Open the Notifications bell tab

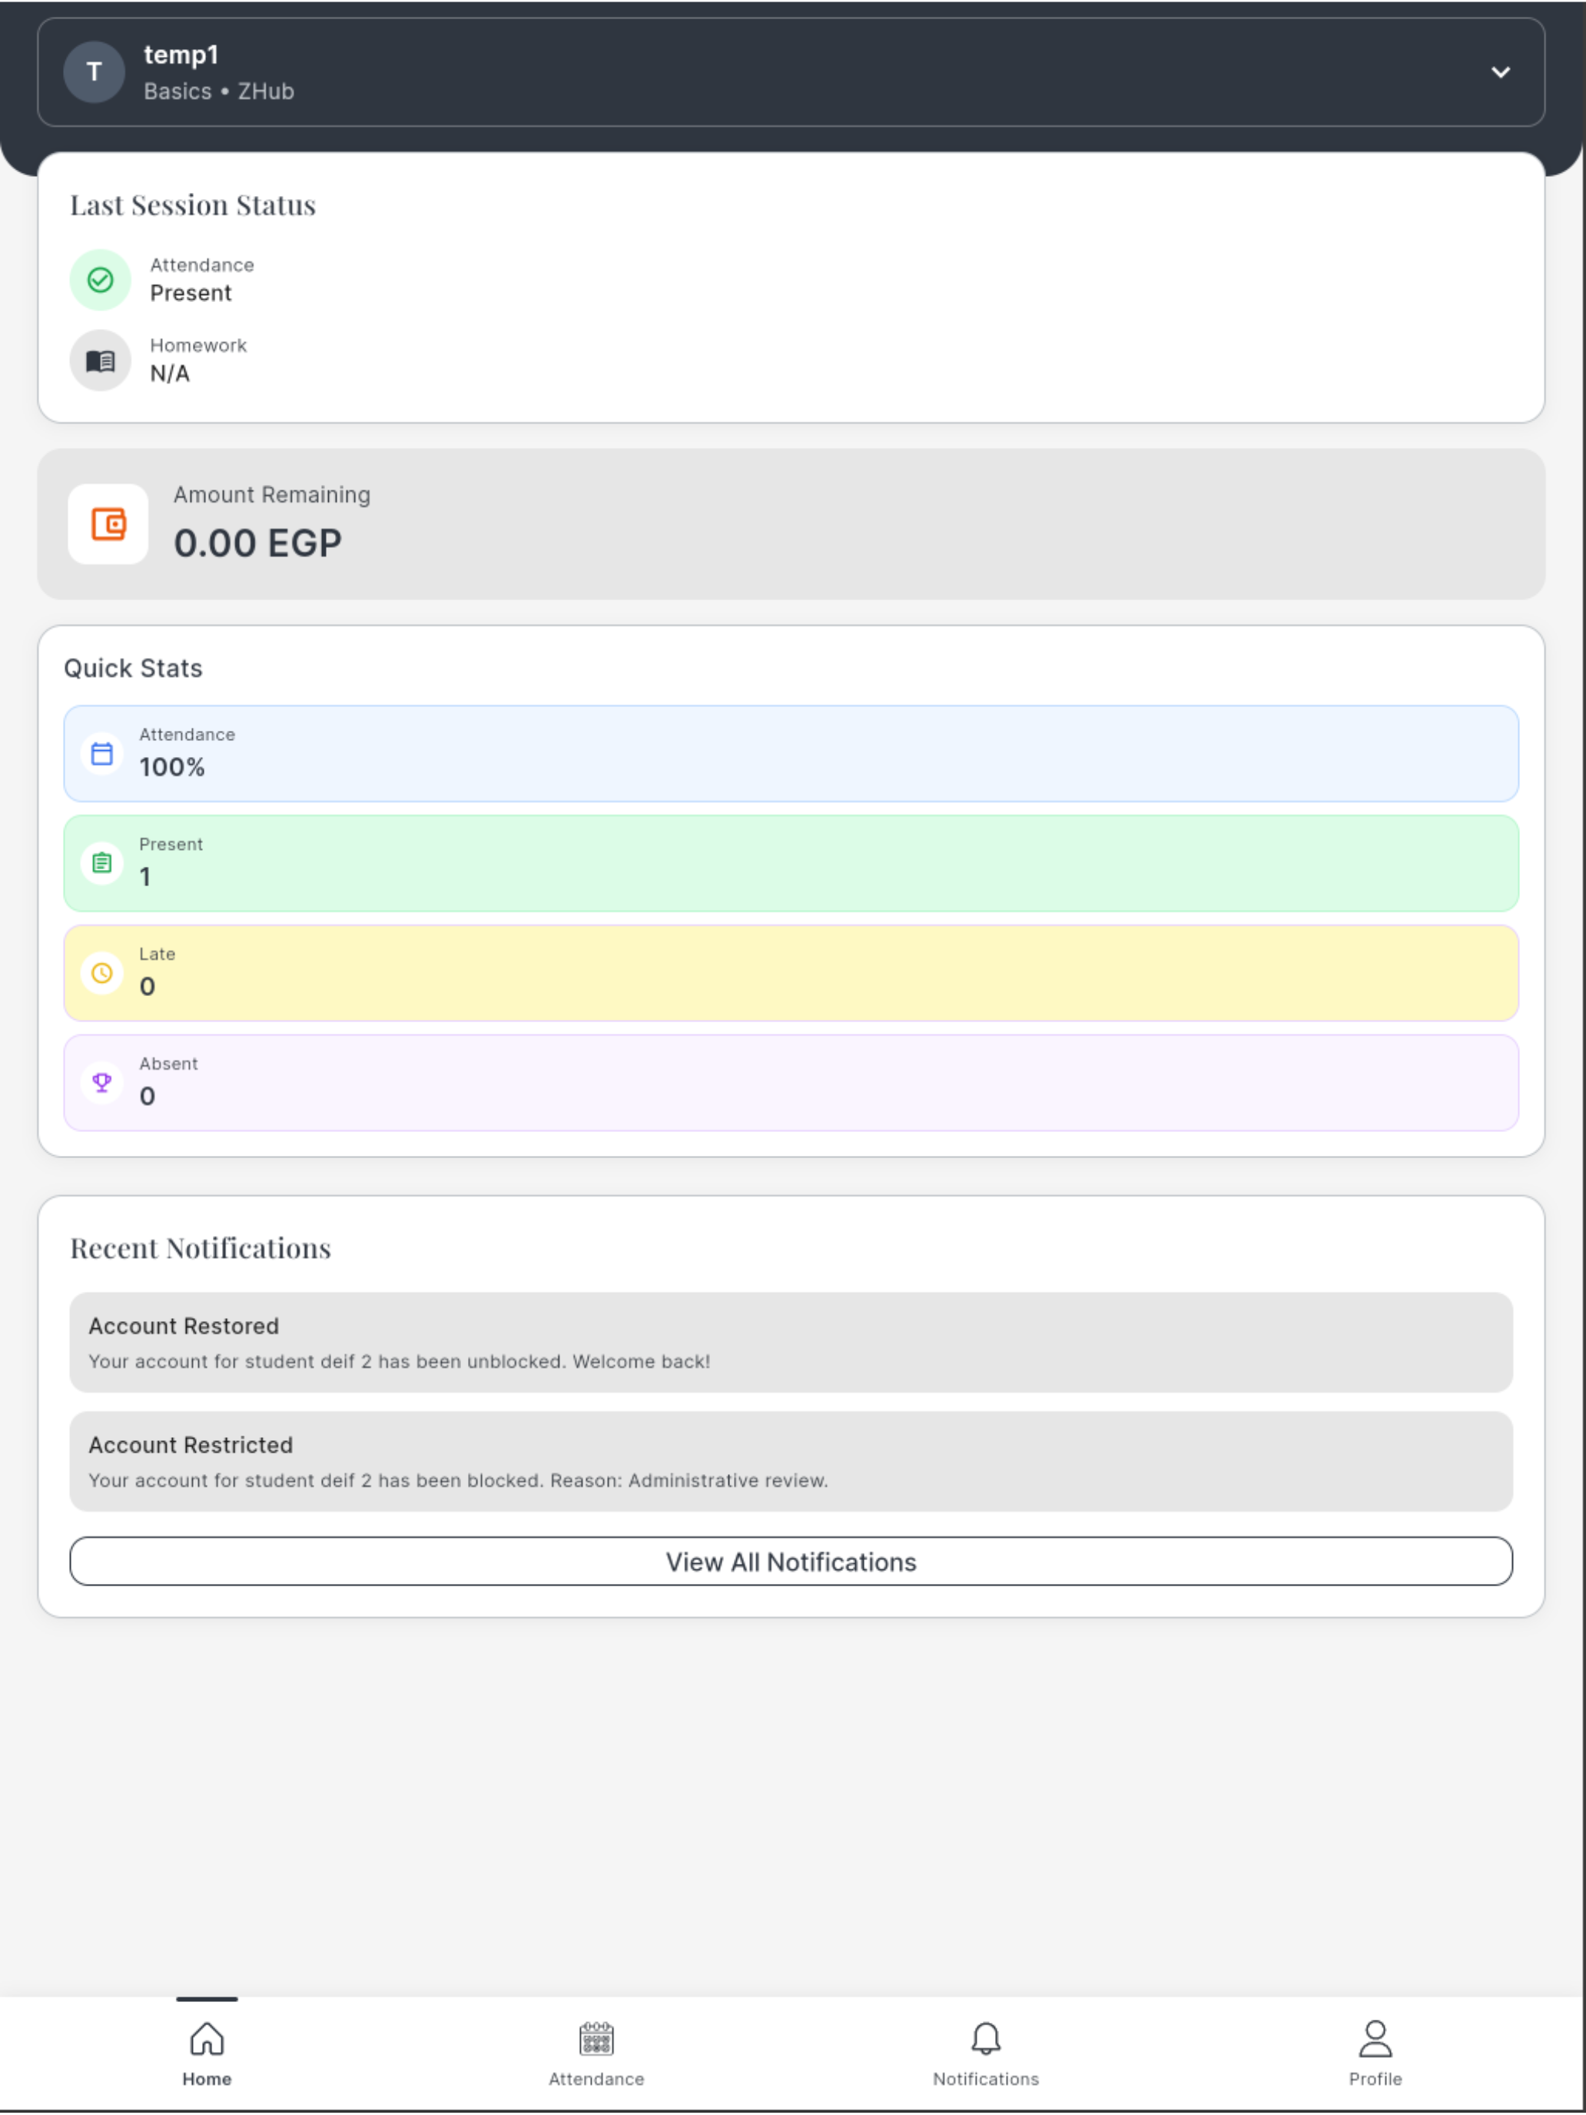coord(986,2054)
